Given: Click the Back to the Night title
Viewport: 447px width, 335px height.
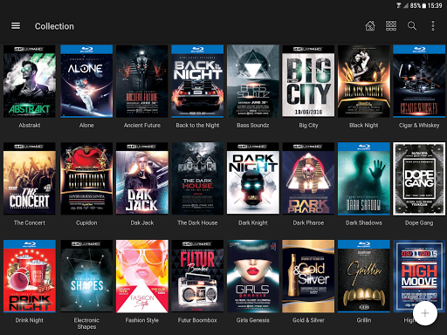Looking at the screenshot, I should click(x=197, y=126).
